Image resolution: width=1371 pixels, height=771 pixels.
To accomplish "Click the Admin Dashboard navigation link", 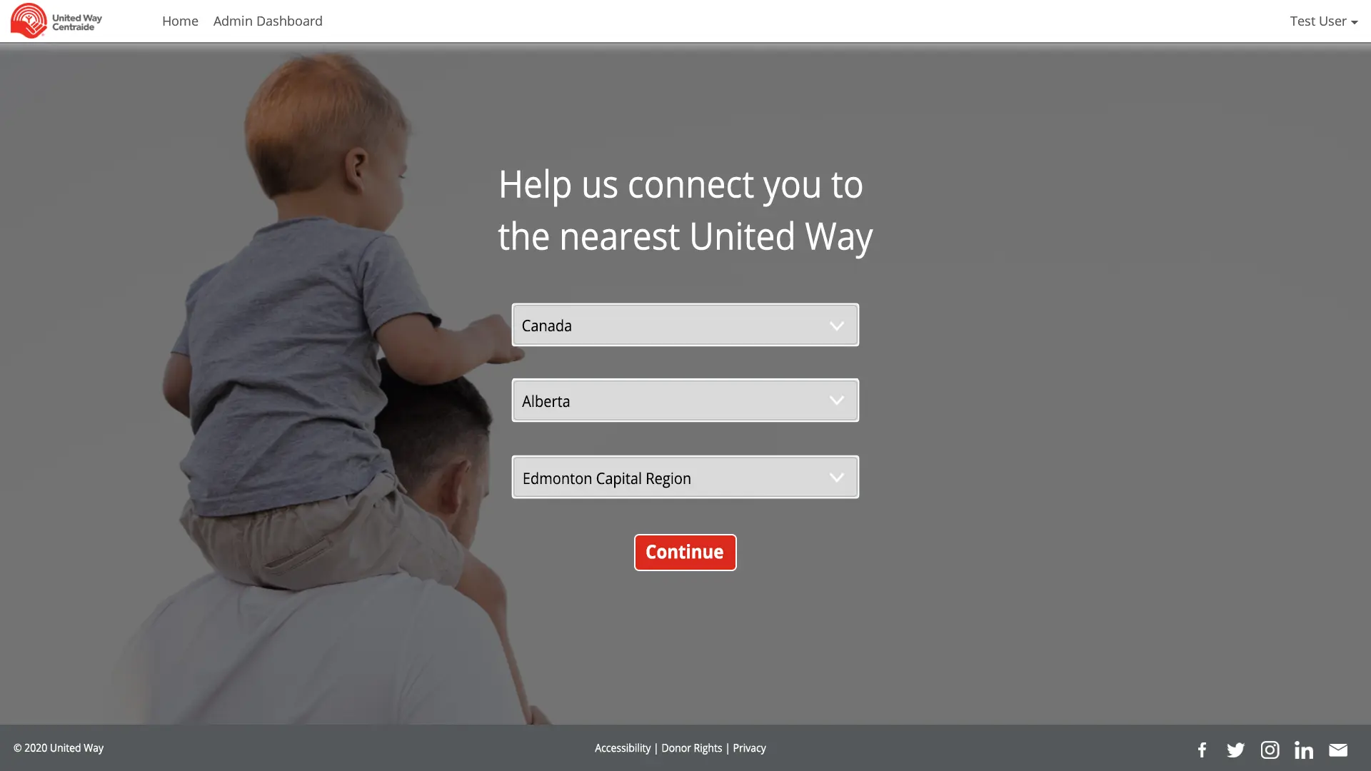I will pos(268,21).
